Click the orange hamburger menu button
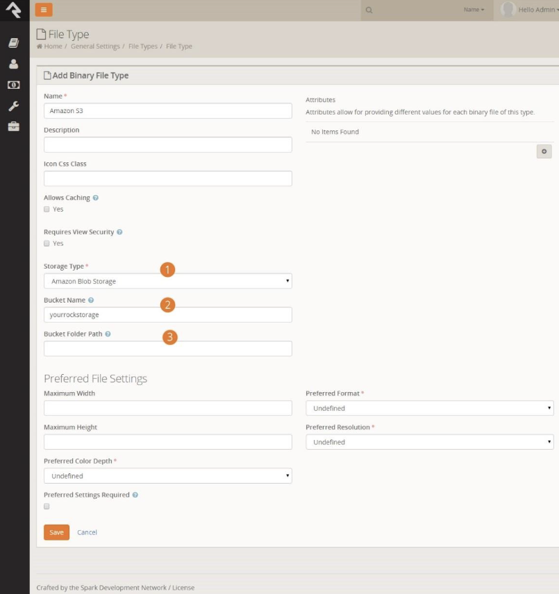 tap(44, 10)
